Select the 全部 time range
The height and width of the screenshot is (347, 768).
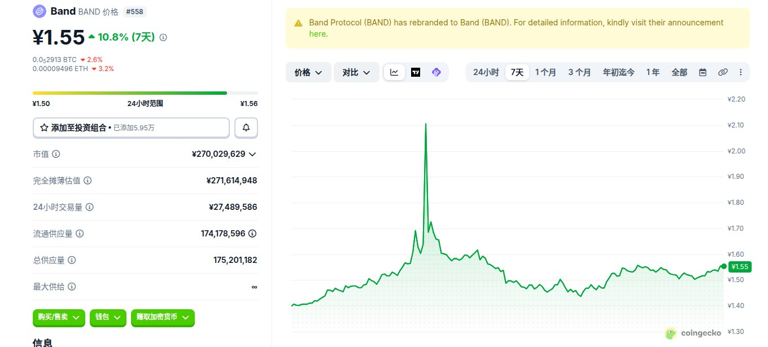click(679, 72)
